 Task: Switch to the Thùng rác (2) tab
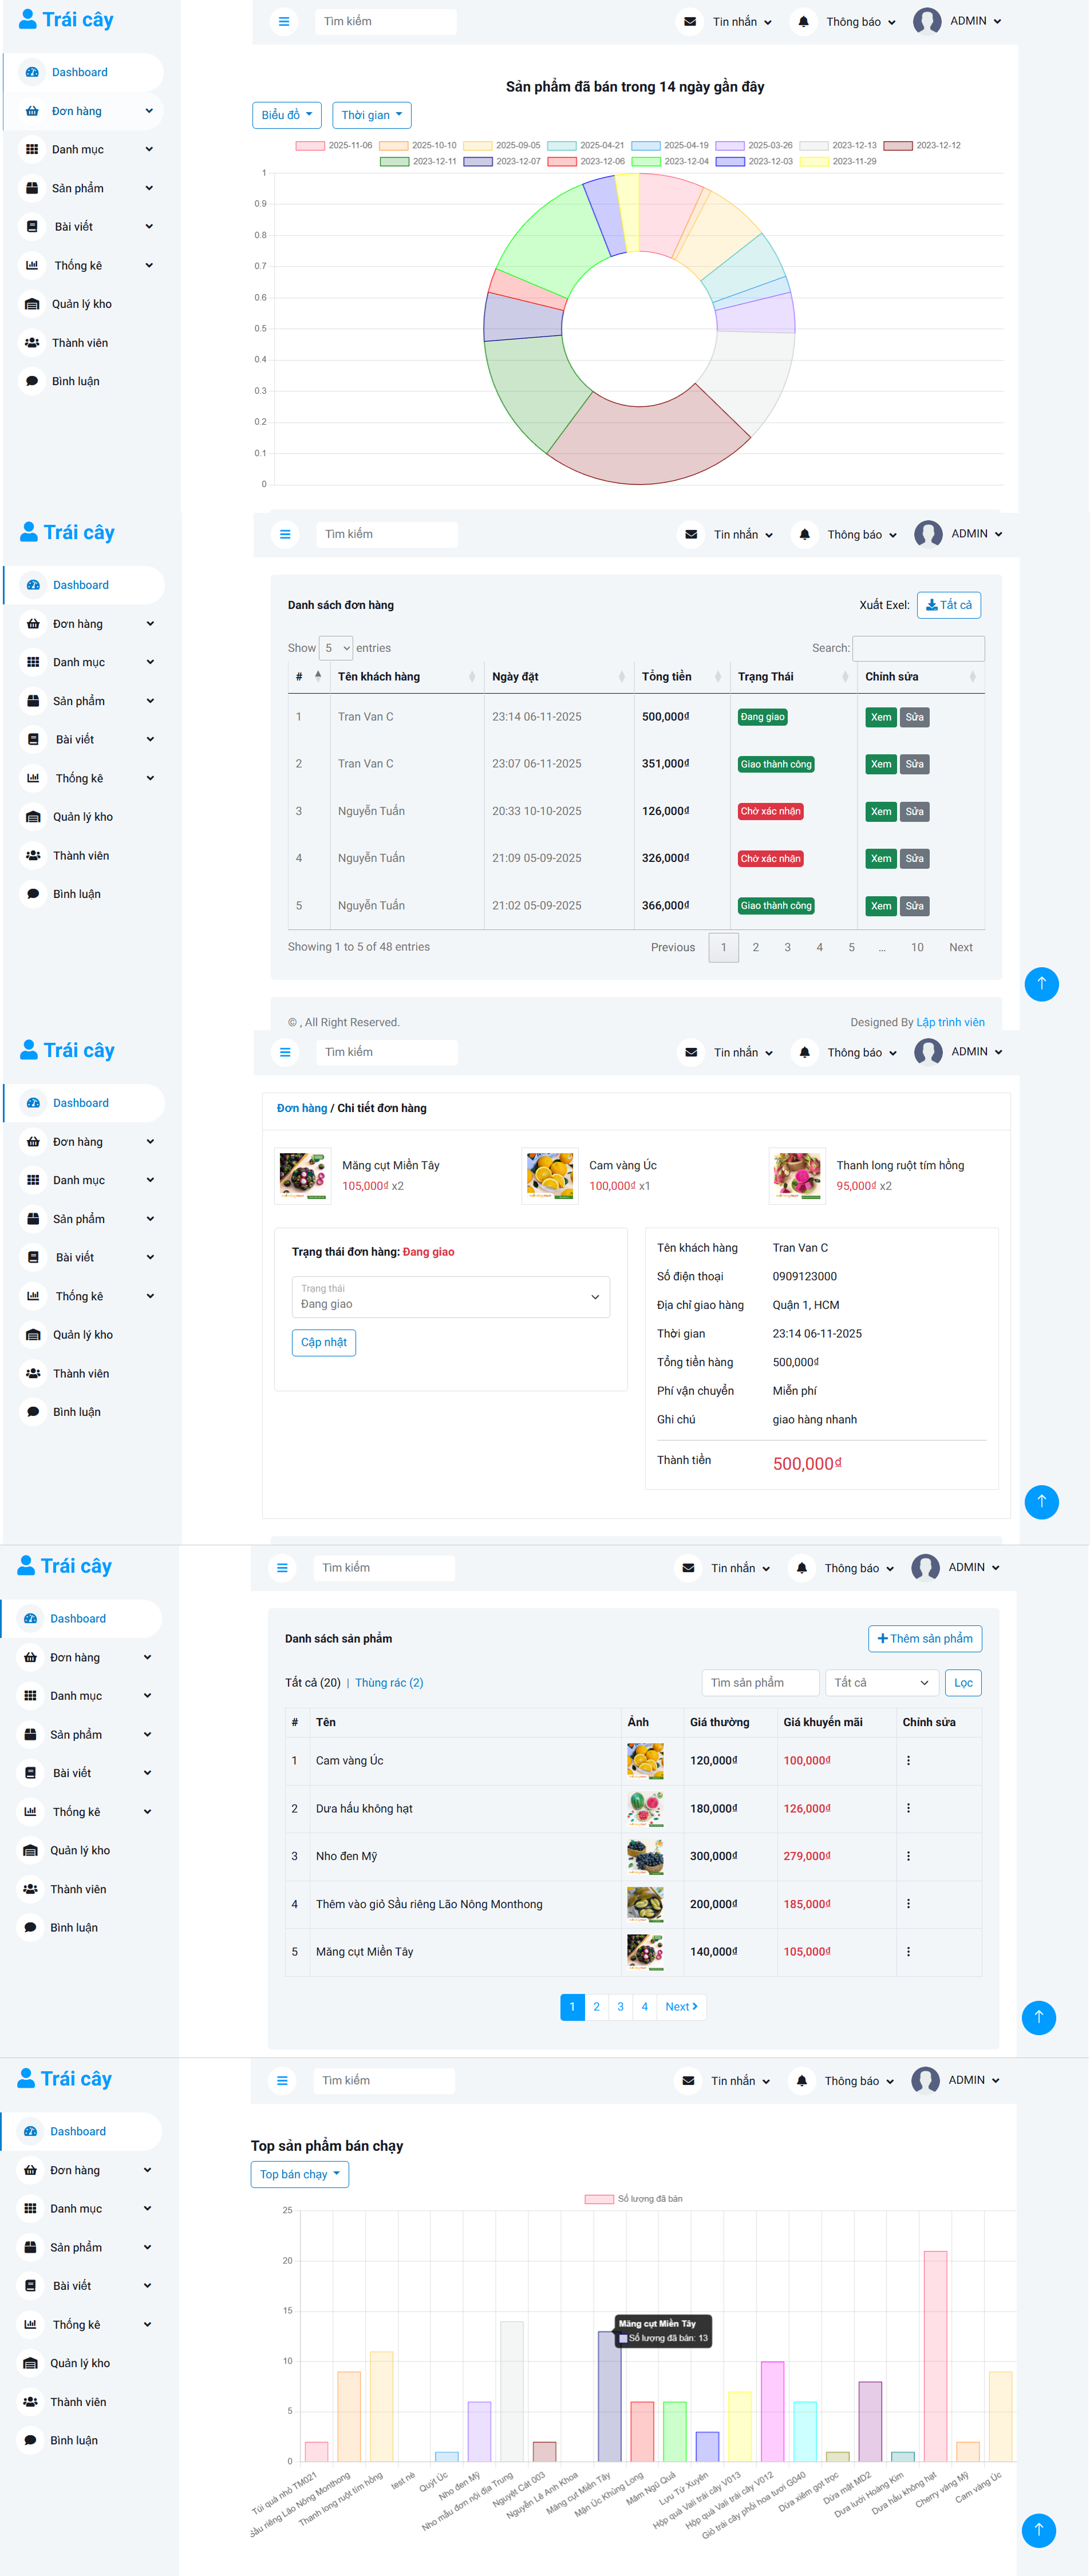click(x=390, y=1682)
